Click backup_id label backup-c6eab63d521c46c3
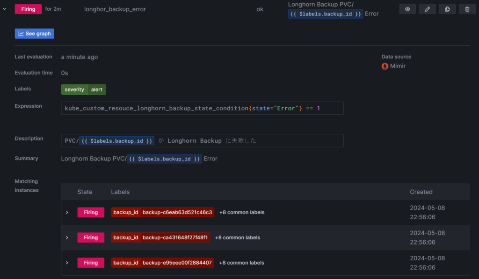The image size is (479, 279). click(x=162, y=212)
